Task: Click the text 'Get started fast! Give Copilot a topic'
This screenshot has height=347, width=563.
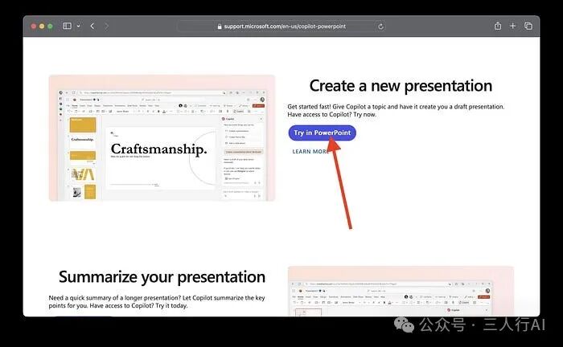Action: coord(337,107)
